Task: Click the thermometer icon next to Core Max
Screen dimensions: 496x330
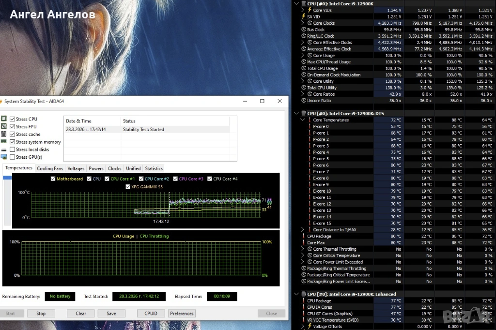Action: point(303,242)
